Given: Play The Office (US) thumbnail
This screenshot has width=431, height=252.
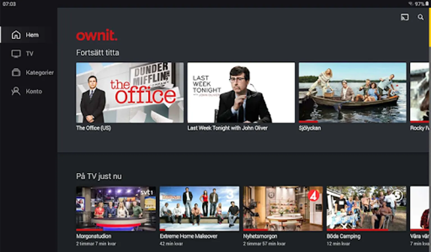Looking at the screenshot, I should 130,92.
